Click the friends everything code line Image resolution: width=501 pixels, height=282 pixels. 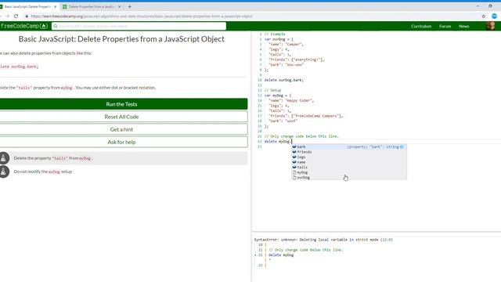pos(296,60)
